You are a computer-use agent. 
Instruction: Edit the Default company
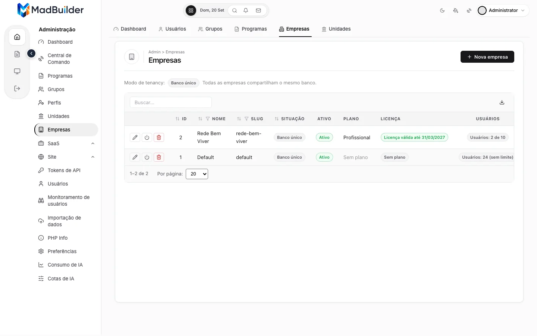135,157
